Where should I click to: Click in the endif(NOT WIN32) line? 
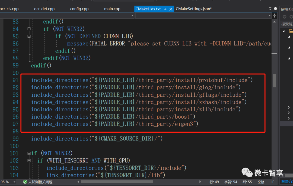67,58
